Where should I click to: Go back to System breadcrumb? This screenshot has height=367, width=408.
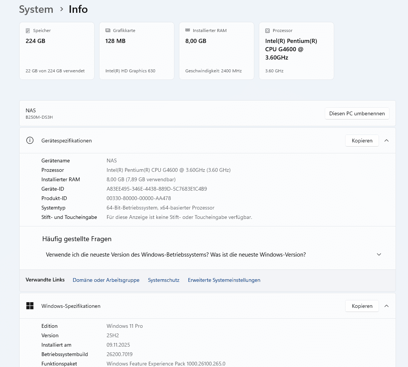pos(36,9)
